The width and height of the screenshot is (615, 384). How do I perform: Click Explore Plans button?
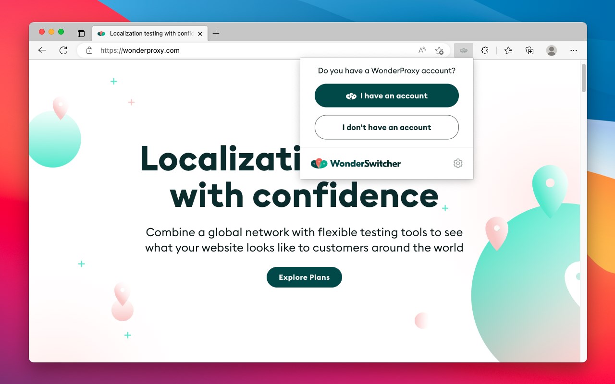(x=304, y=277)
